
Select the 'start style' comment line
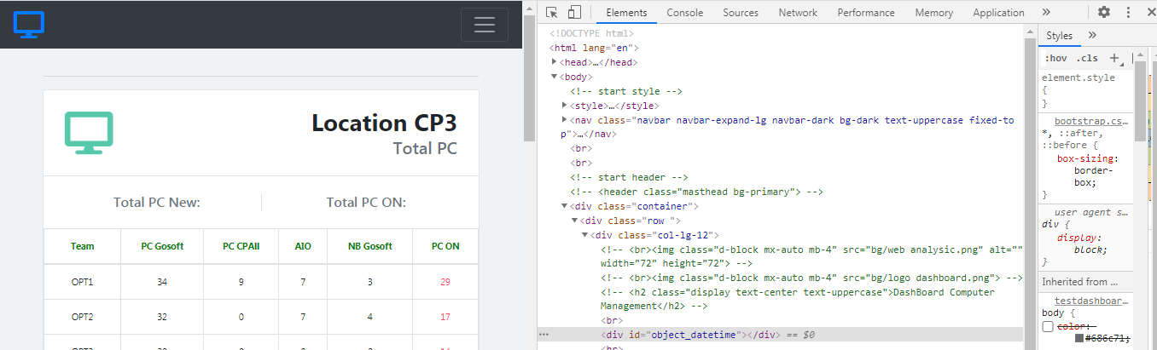tap(626, 91)
